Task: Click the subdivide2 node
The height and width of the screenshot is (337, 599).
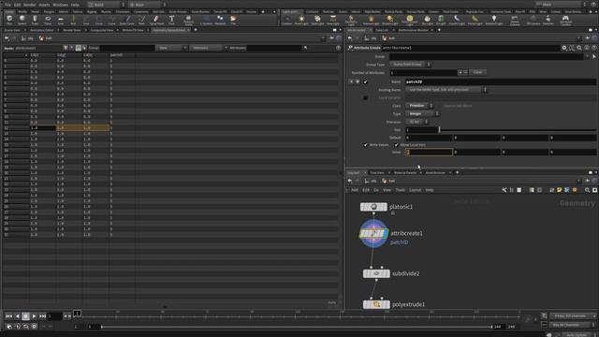Action: click(376, 273)
